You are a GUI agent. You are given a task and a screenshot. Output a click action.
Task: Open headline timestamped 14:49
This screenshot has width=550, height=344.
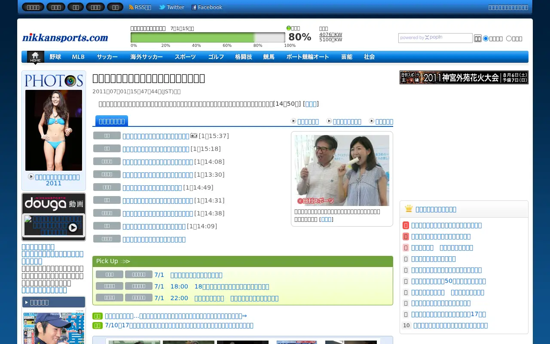152,187
